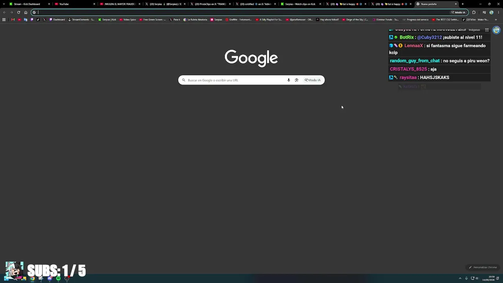Show hidden system tray icons
The width and height of the screenshot is (503, 283).
[460, 278]
